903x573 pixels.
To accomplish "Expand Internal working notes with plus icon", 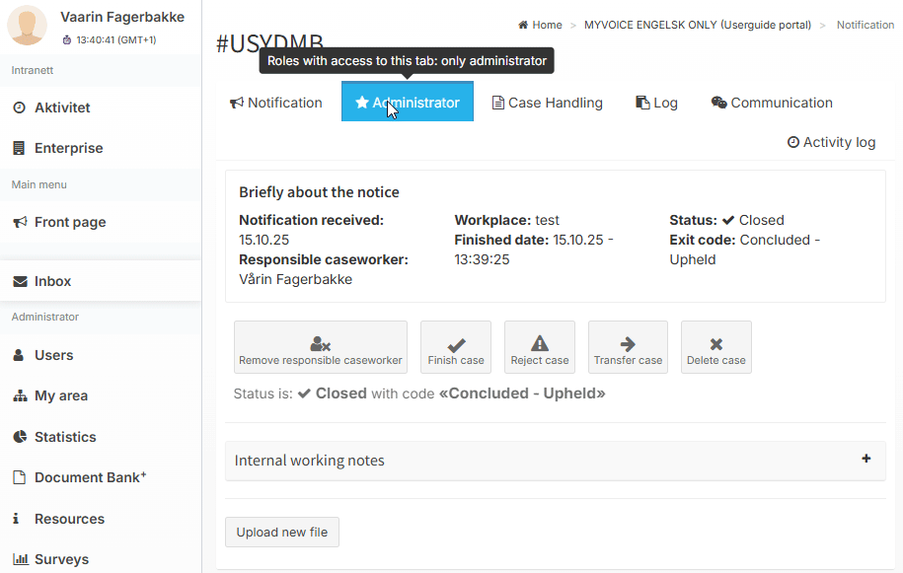I will pos(866,459).
